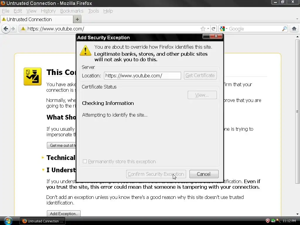
Task: Toggle Permanently store this exception checkbox
Action: [85, 161]
